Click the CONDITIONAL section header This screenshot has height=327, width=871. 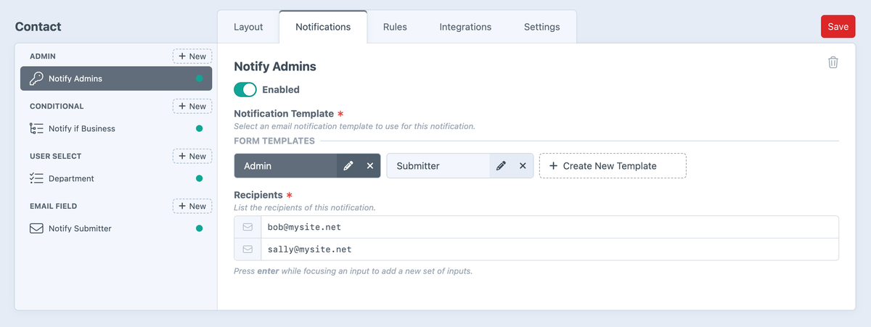[x=57, y=106]
